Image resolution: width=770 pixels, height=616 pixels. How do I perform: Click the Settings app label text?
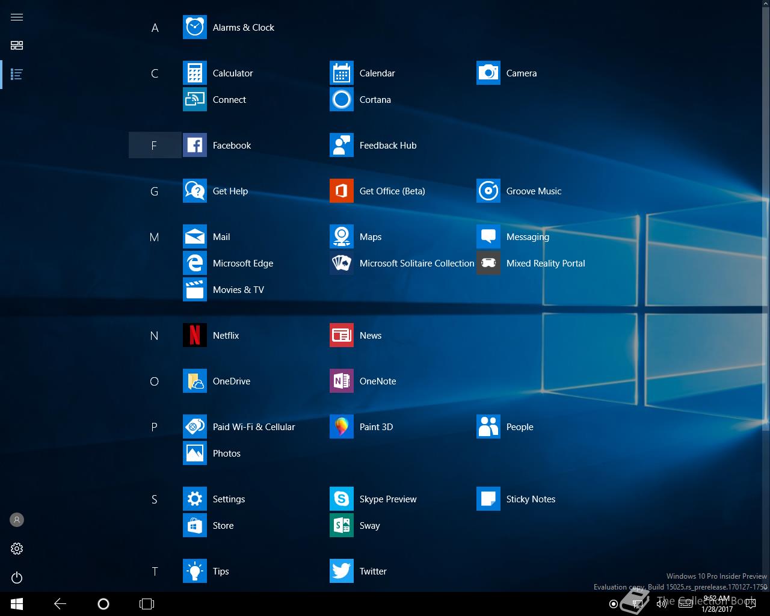[x=229, y=499]
